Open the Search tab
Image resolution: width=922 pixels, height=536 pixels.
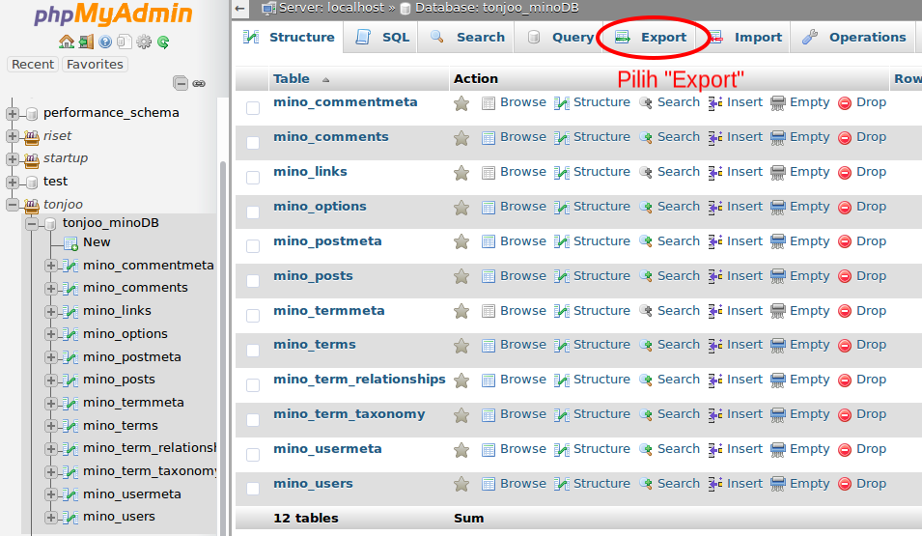pyautogui.click(x=467, y=37)
